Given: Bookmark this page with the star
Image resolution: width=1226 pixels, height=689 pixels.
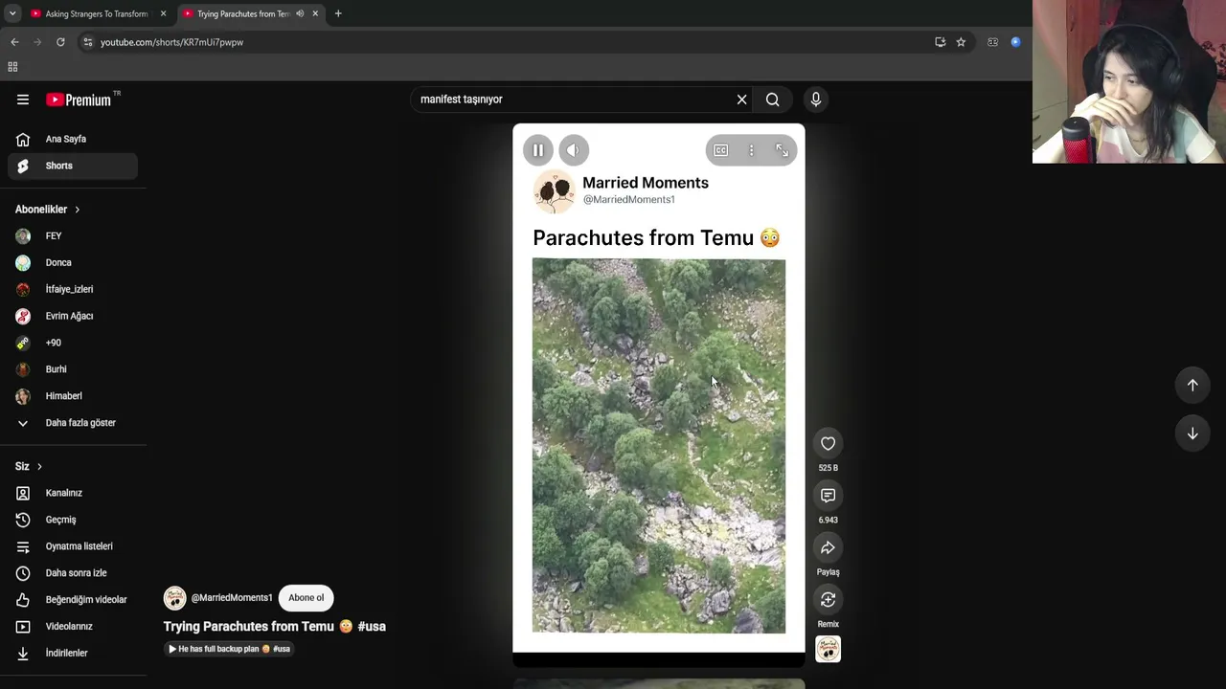Looking at the screenshot, I should (961, 42).
